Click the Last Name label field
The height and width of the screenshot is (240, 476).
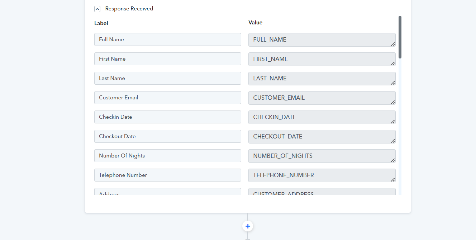pyautogui.click(x=167, y=78)
